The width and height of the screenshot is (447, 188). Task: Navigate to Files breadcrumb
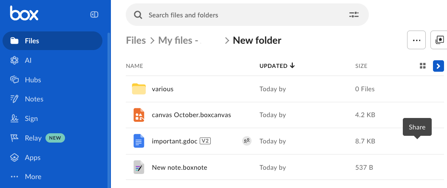[x=136, y=40]
